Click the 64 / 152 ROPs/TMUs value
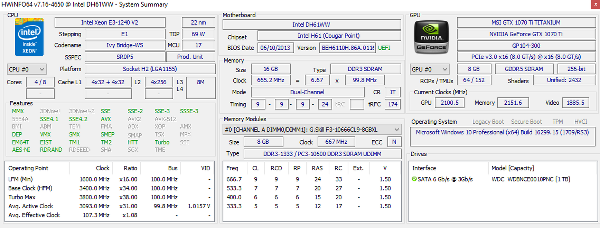Viewport: 600px width, 228px height. tap(474, 80)
